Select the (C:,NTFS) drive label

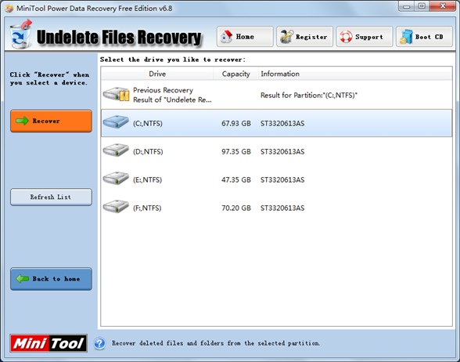click(148, 124)
